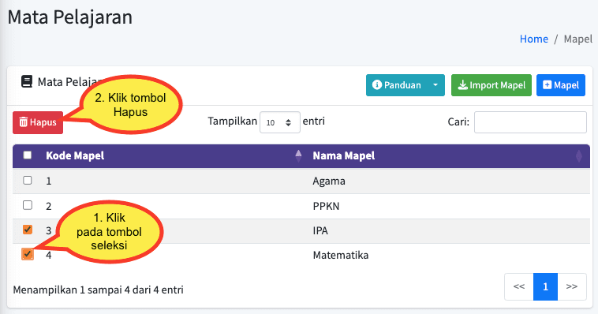Viewport: 598px width, 314px height.
Task: Go to previous page with << button
Action: tap(518, 286)
